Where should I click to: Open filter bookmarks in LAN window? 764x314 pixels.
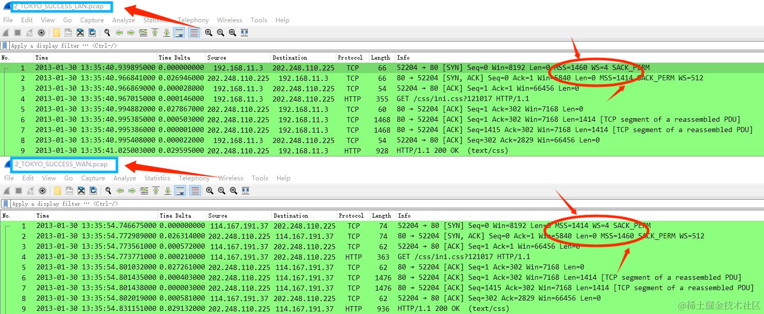(5, 46)
